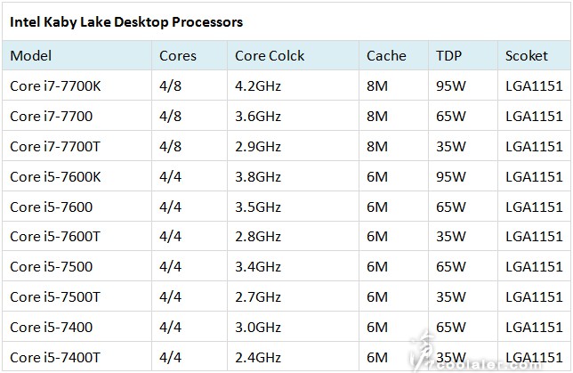The image size is (573, 373).
Task: Click the 2.9GHz clock speed cell
Action: coord(258,146)
